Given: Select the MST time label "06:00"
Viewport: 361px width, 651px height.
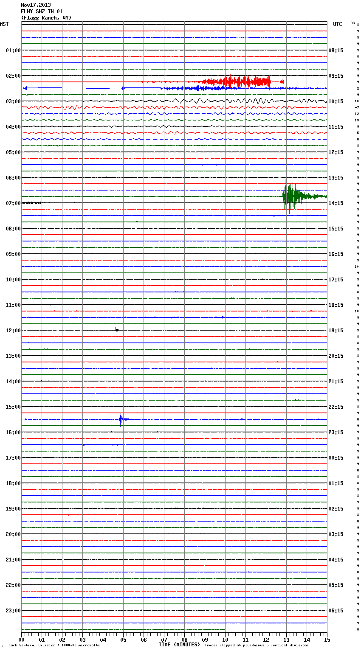Looking at the screenshot, I should [x=13, y=178].
